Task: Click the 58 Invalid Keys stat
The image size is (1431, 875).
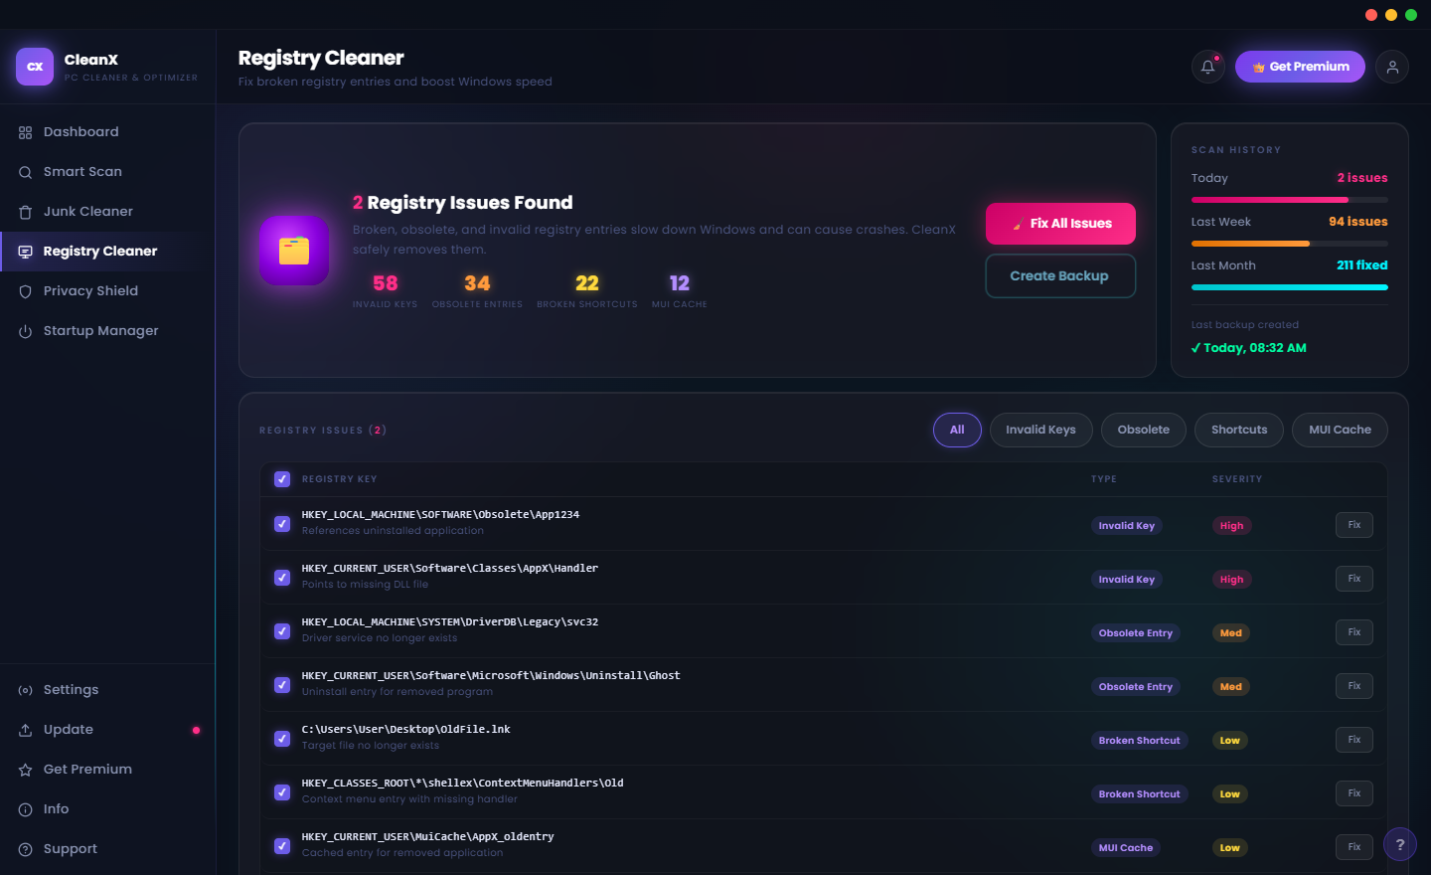Action: [385, 290]
